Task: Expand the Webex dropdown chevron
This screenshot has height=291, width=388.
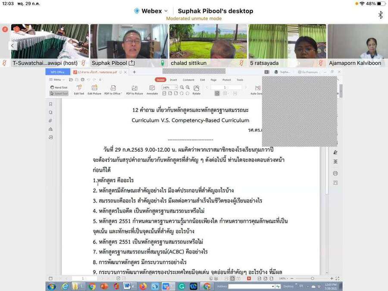Action: coord(166,11)
